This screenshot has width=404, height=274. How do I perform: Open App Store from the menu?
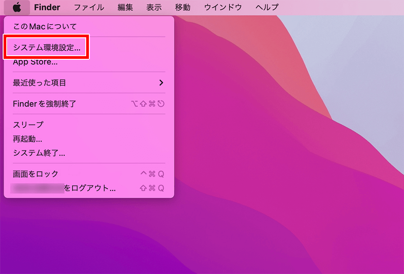tap(35, 62)
